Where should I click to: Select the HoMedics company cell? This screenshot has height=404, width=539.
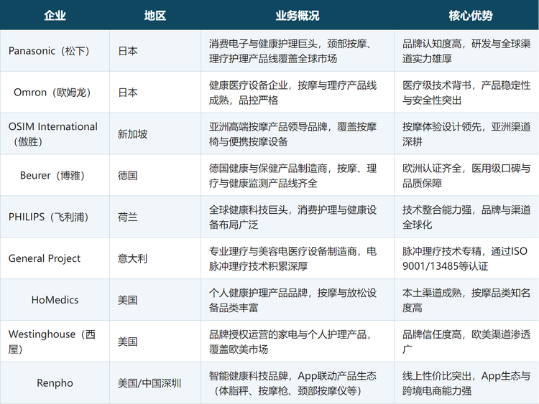55,300
